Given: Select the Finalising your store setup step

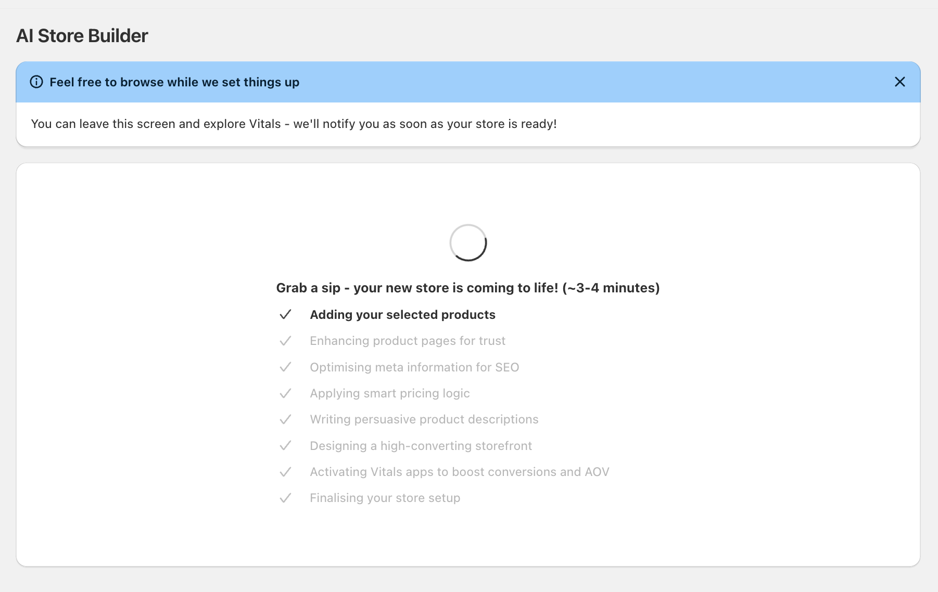Looking at the screenshot, I should (x=385, y=498).
